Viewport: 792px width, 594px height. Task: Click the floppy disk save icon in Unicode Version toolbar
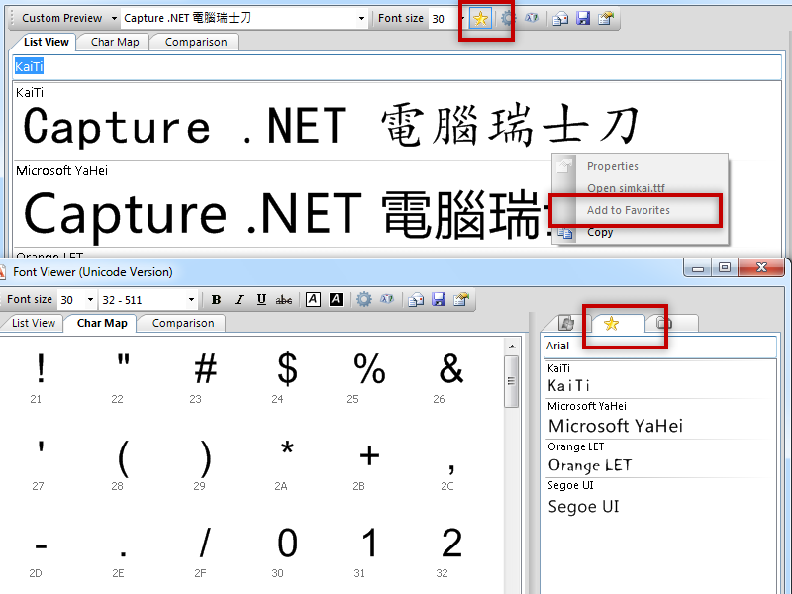coord(439,300)
